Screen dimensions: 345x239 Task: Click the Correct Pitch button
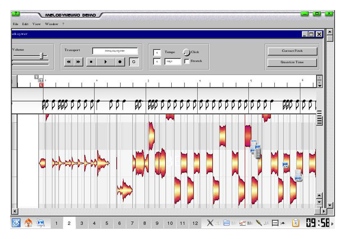click(x=292, y=51)
